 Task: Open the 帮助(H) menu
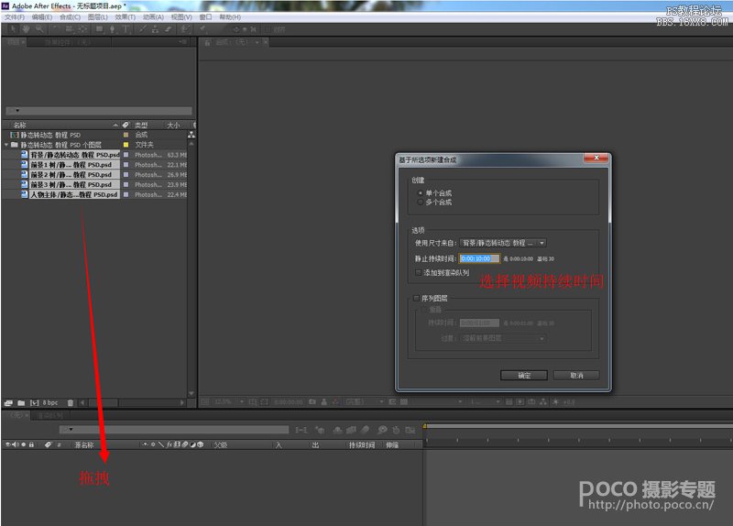(x=230, y=17)
